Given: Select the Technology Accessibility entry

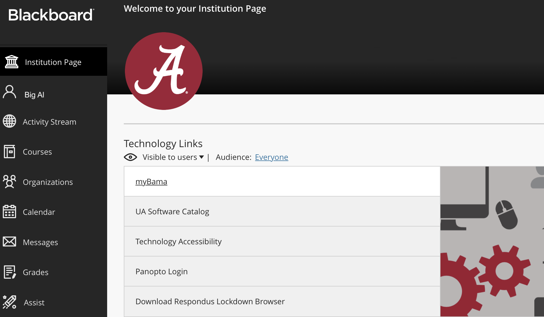Looking at the screenshot, I should pyautogui.click(x=178, y=241).
